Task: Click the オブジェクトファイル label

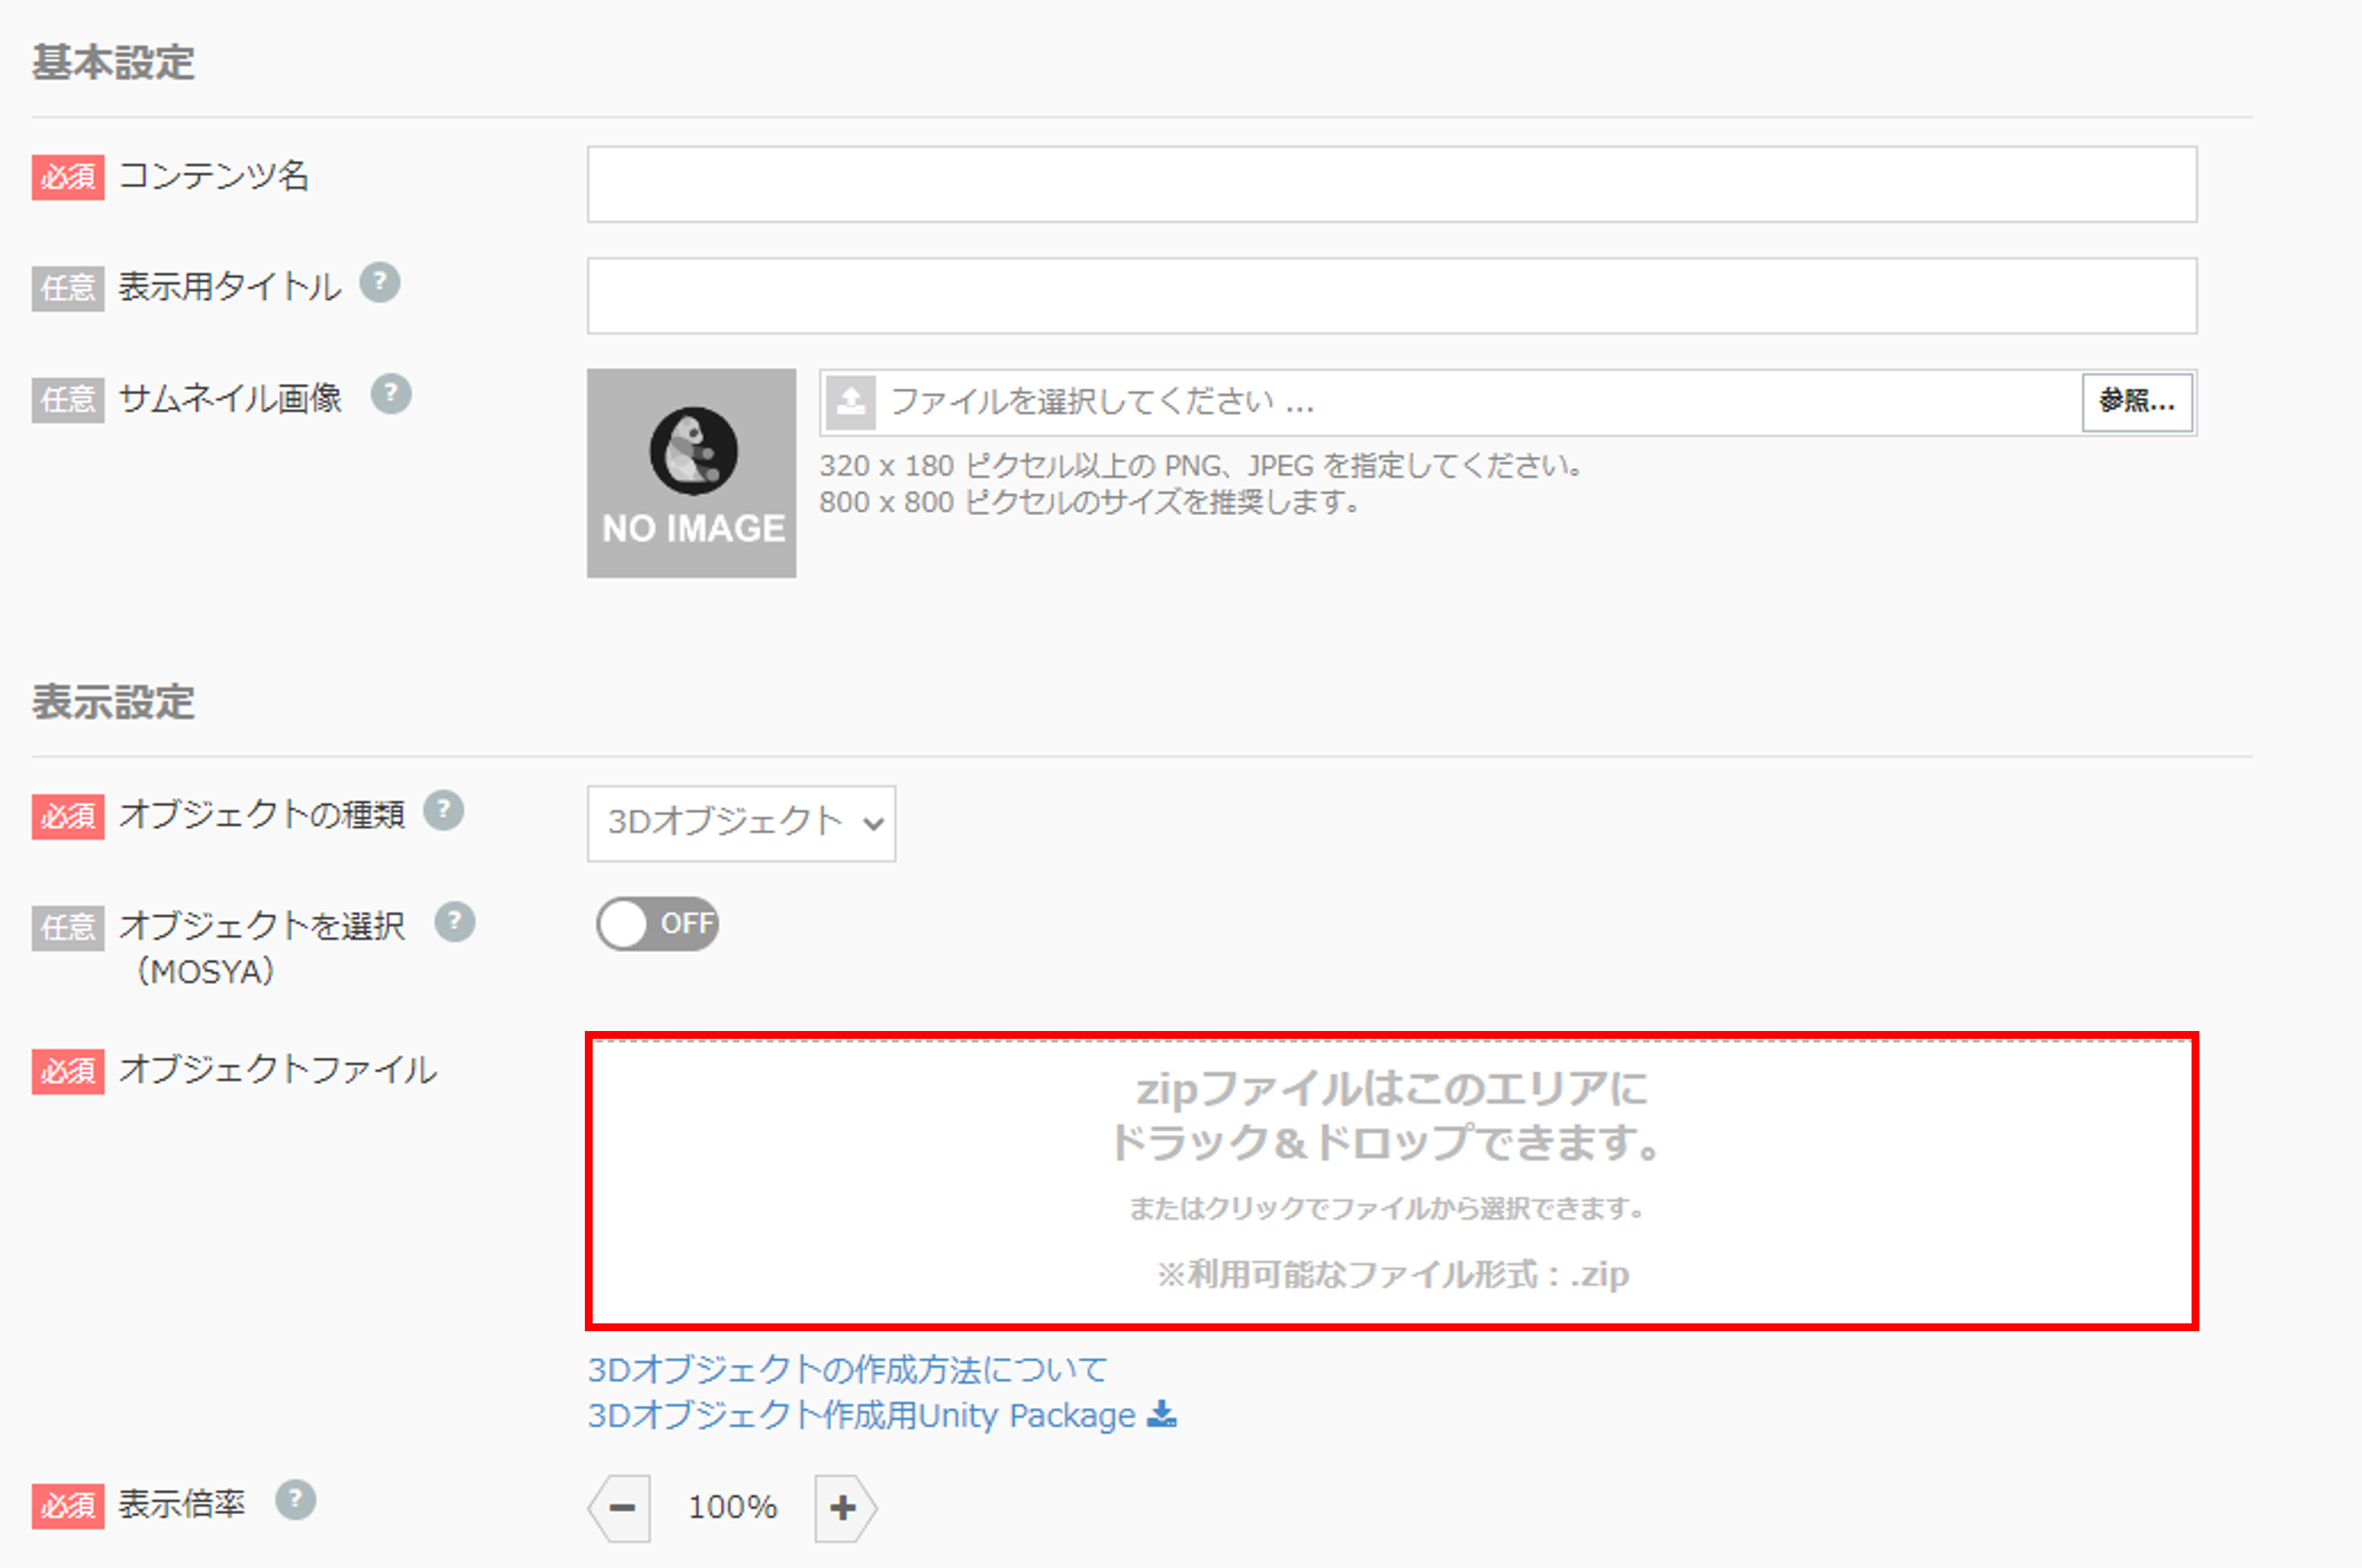Action: [x=278, y=1070]
